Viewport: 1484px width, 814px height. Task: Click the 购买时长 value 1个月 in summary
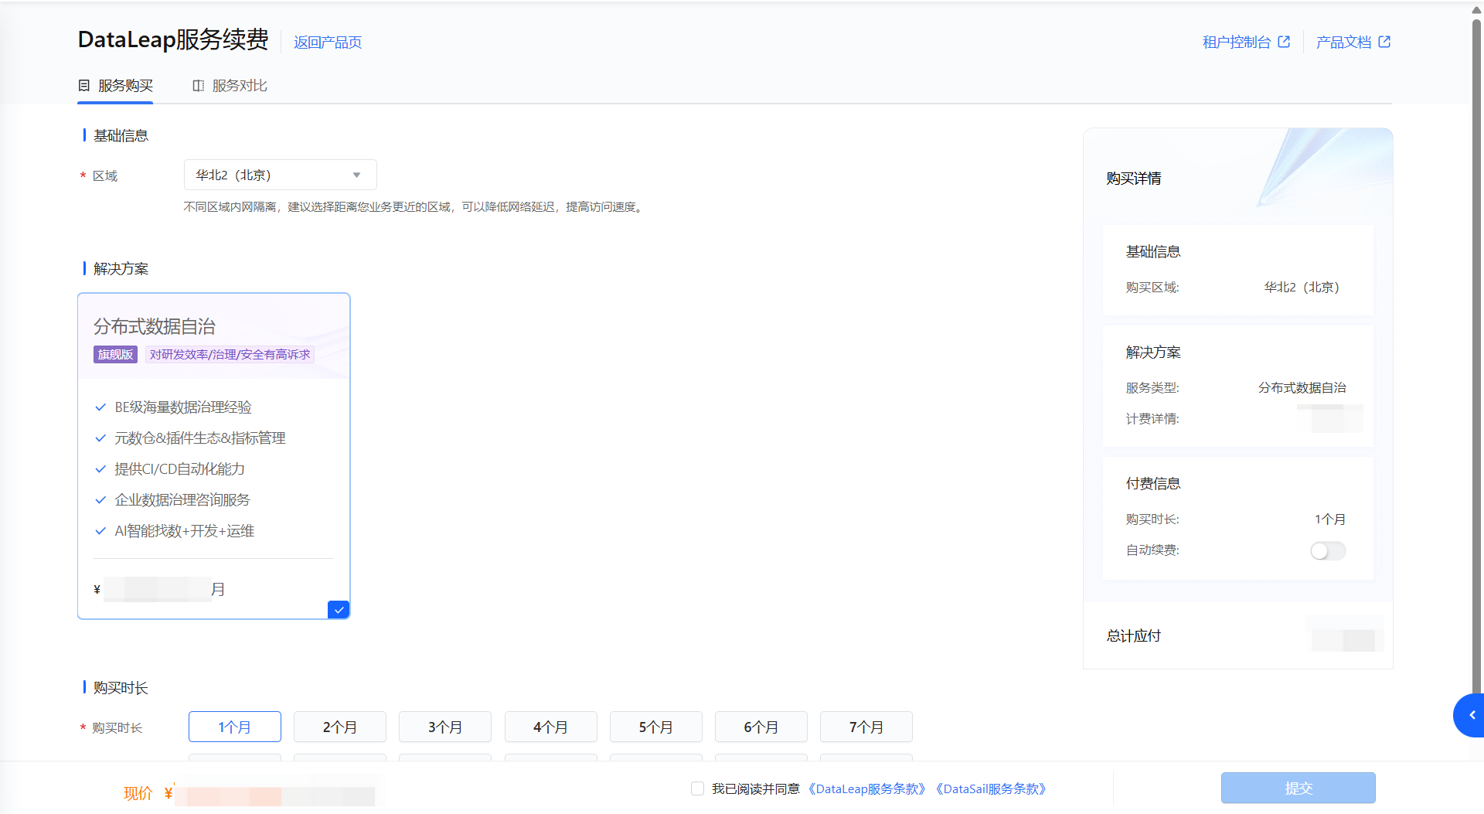(x=1330, y=519)
